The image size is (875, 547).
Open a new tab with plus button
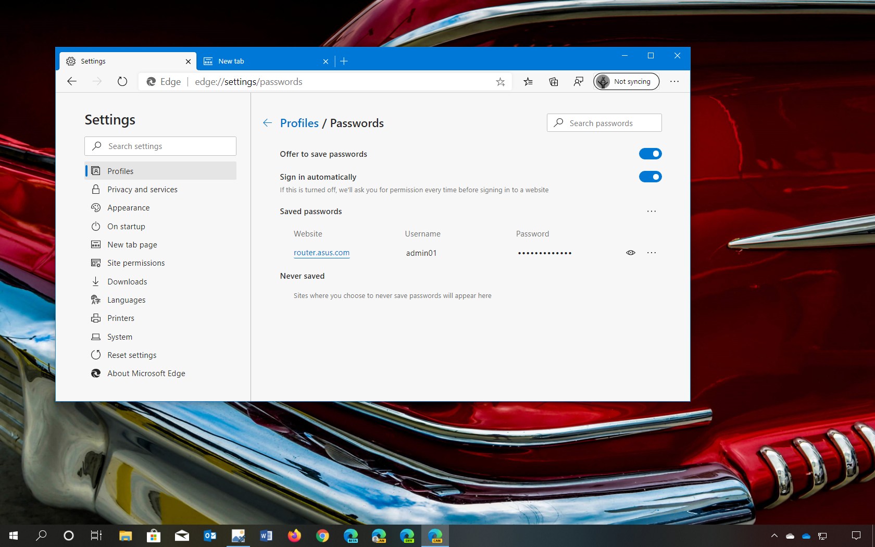[344, 61]
